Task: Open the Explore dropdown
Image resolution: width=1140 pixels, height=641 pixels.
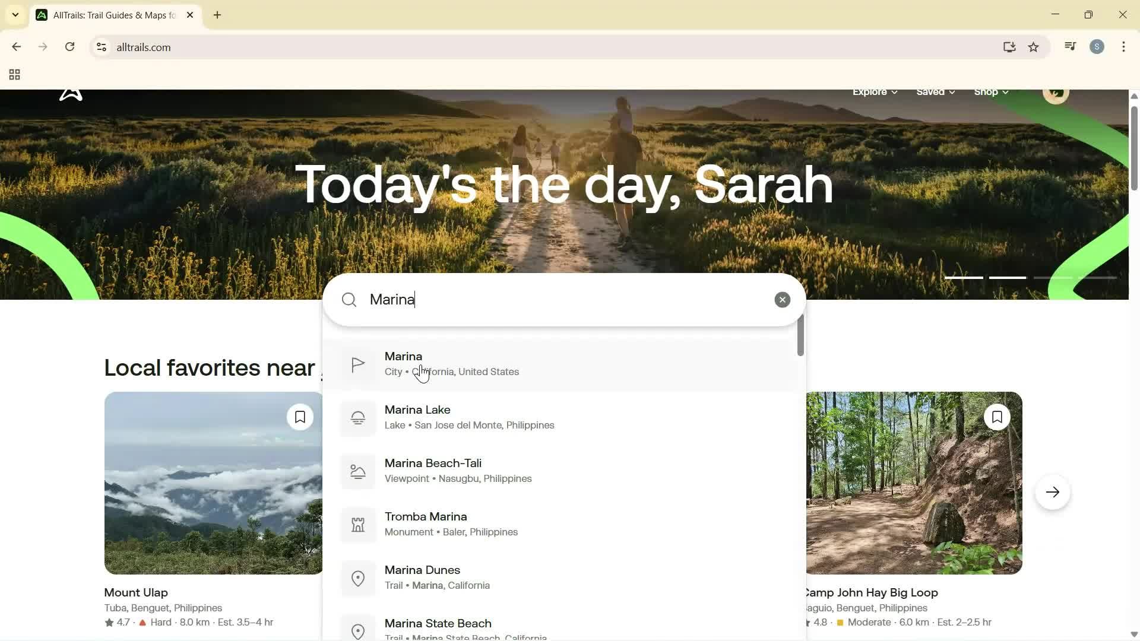Action: pyautogui.click(x=874, y=91)
